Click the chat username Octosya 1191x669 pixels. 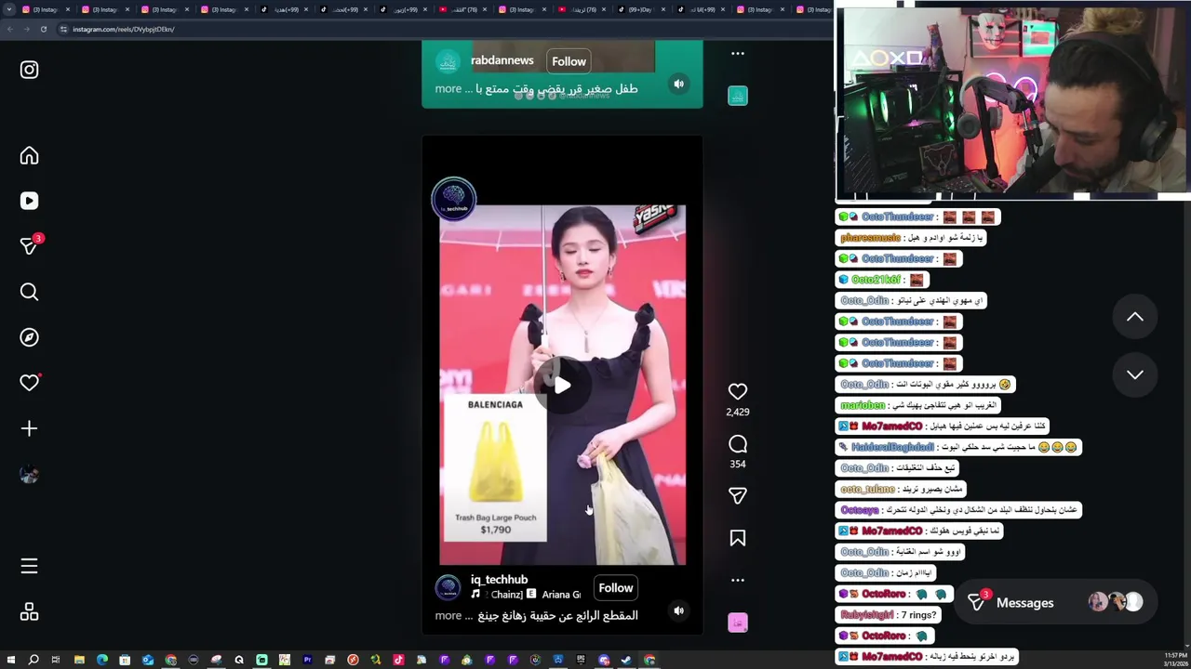[859, 510]
